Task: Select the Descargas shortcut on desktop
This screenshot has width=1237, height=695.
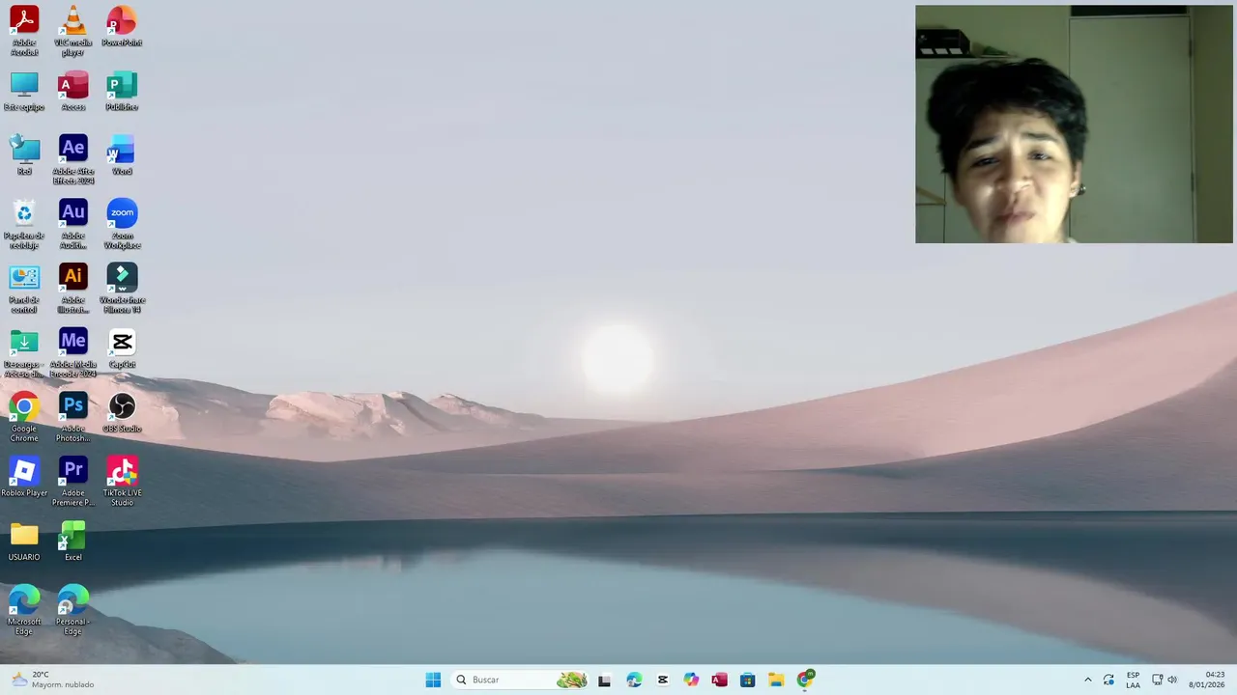Action: [24, 352]
